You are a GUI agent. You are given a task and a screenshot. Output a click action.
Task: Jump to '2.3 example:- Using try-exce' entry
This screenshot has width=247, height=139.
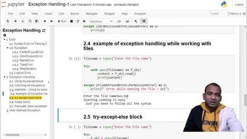click(28, 90)
